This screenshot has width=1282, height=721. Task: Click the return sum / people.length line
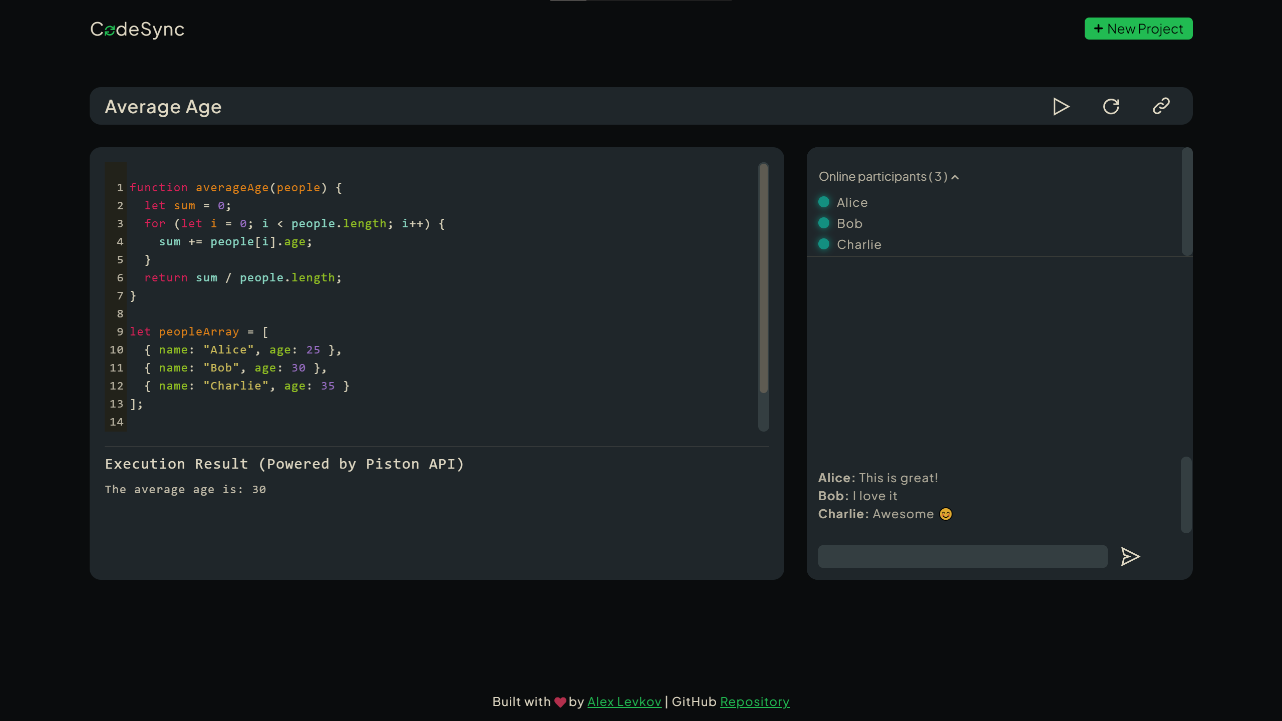[x=243, y=277]
